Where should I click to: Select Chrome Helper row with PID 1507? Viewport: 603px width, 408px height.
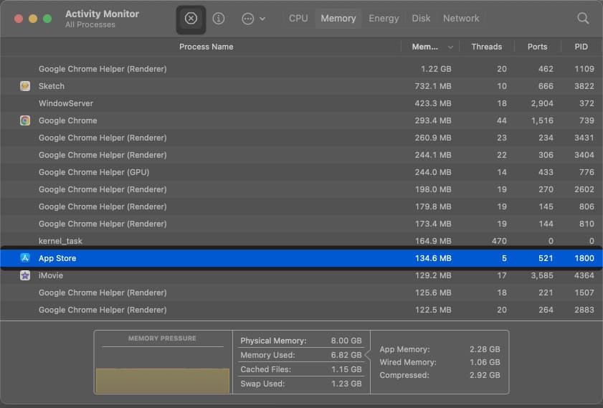[301, 293]
